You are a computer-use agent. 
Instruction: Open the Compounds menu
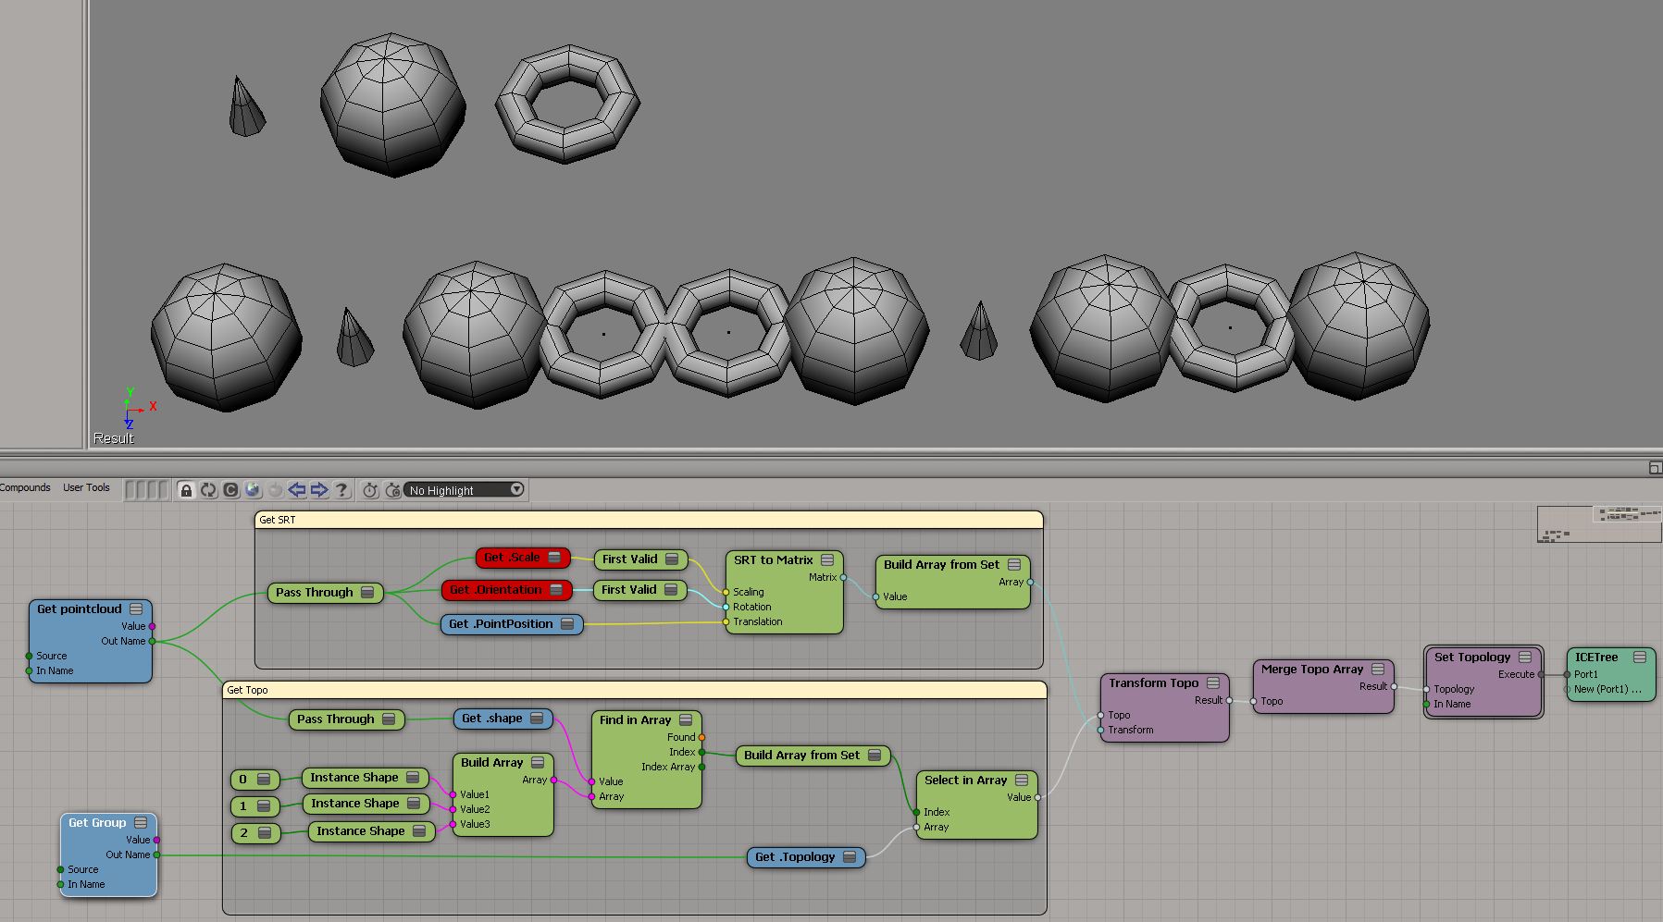tap(25, 487)
